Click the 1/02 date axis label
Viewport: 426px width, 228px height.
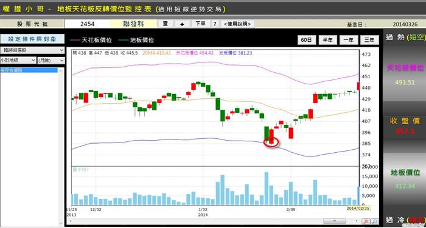click(x=203, y=210)
